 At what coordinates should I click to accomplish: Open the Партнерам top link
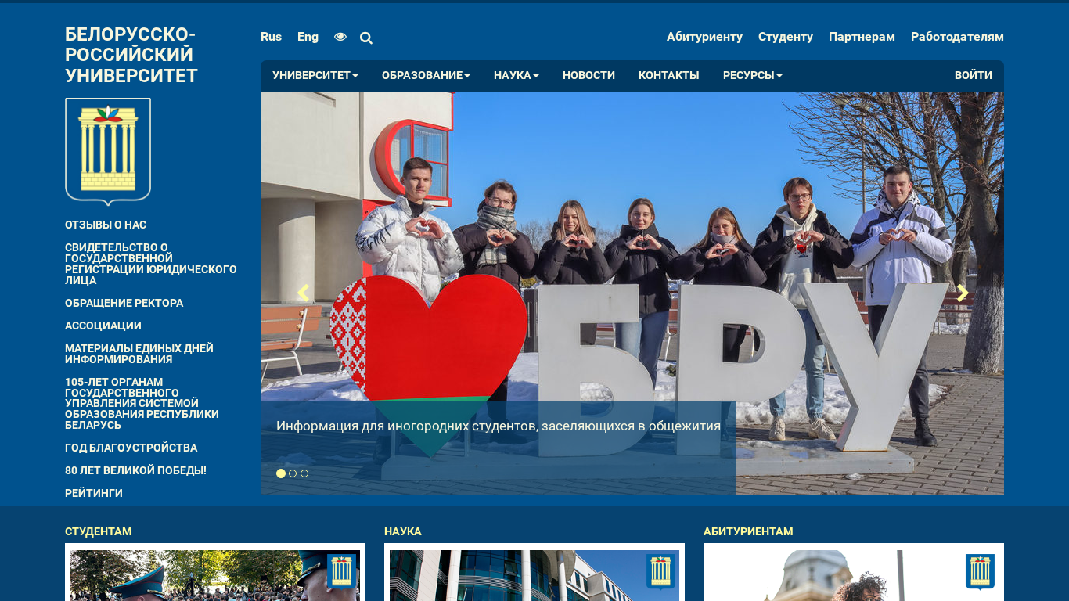[862, 37]
